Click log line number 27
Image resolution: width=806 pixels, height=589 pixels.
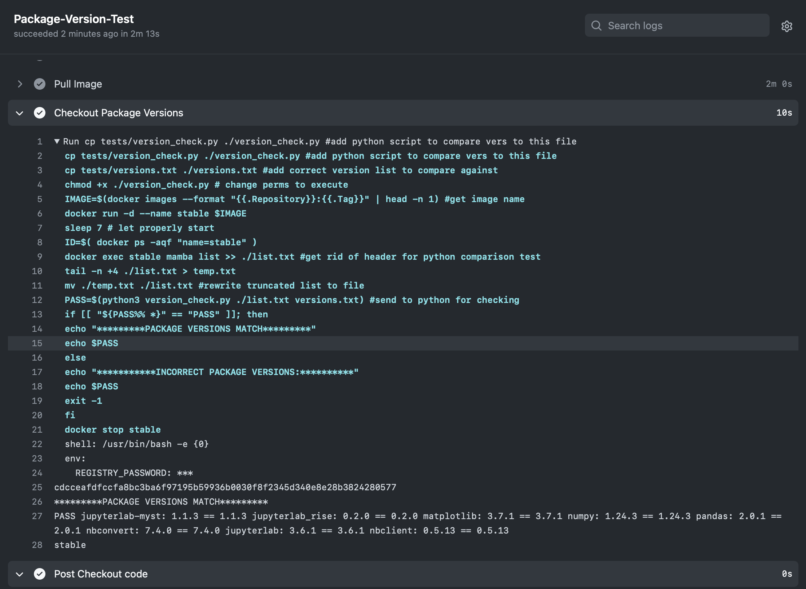[x=37, y=516]
